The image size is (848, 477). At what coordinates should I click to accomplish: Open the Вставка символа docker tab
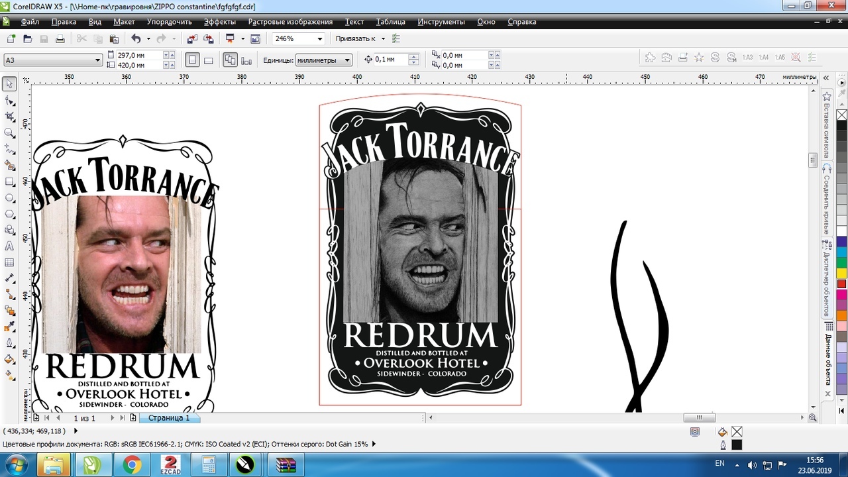click(826, 126)
